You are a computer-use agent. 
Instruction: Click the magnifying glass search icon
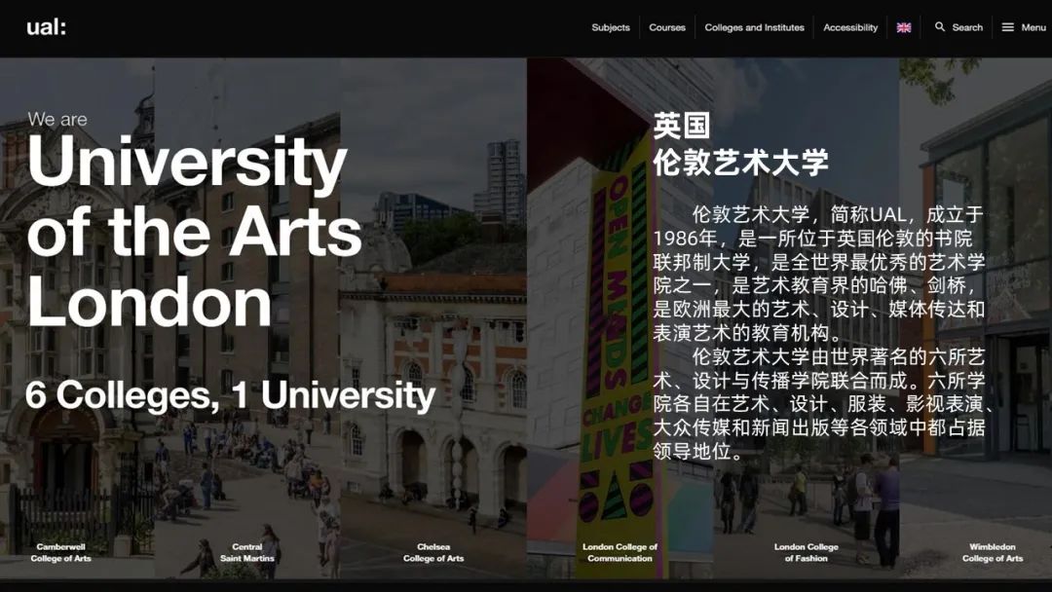click(940, 27)
